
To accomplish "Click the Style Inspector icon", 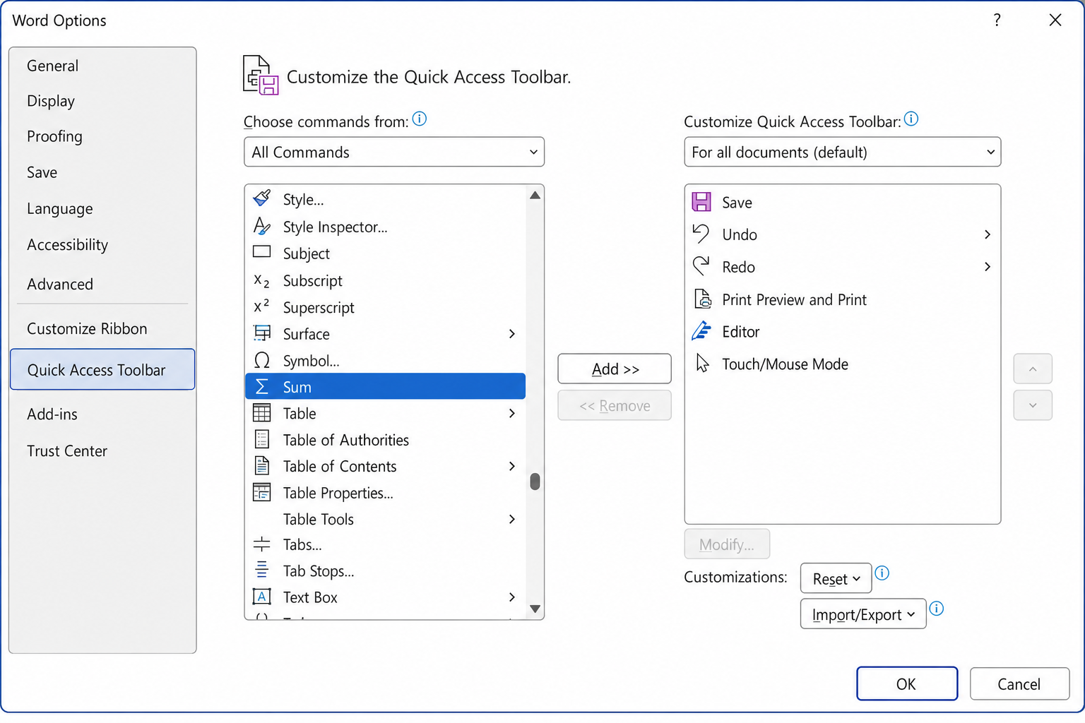I will coord(262,226).
